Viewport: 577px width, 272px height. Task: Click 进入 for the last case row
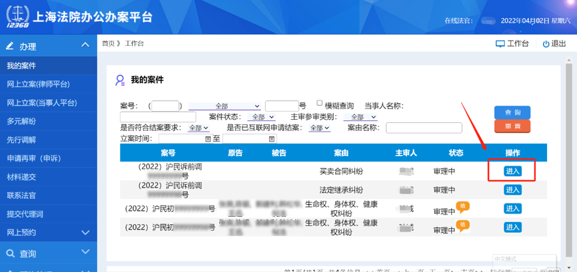click(512, 227)
